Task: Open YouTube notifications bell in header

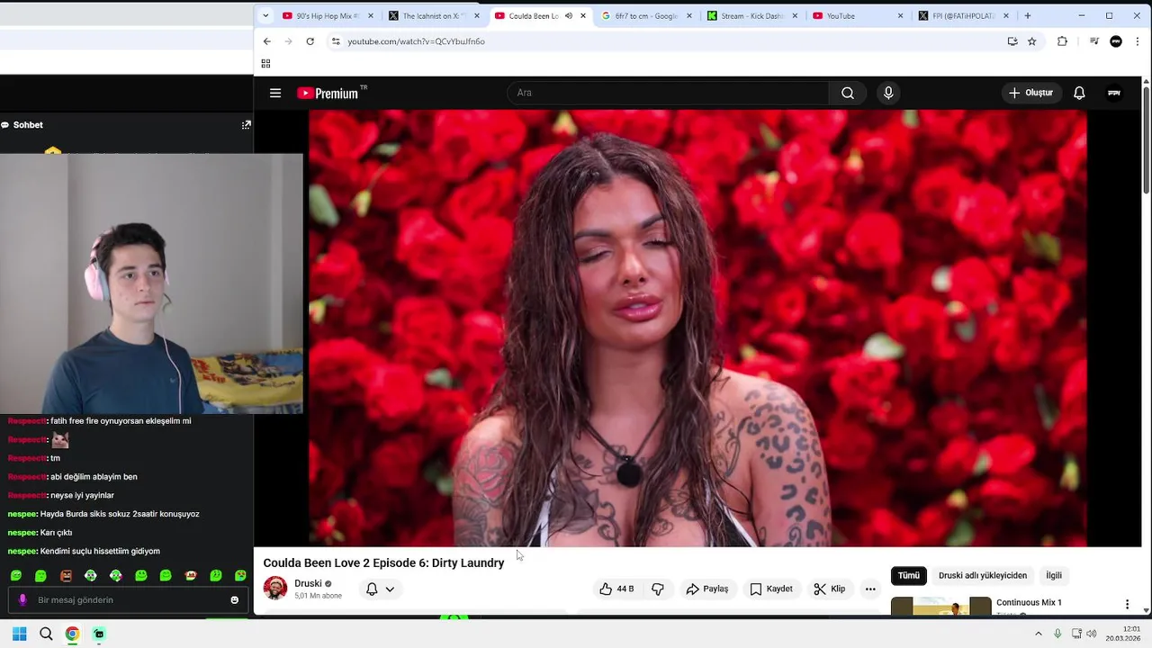Action: click(1079, 93)
